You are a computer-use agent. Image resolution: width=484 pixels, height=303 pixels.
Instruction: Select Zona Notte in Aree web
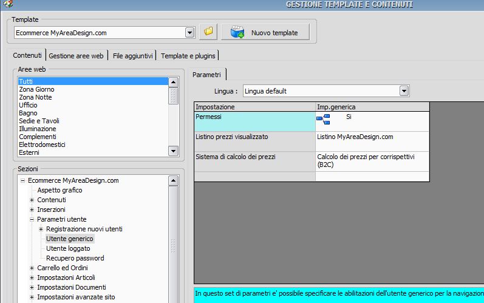tap(93, 97)
